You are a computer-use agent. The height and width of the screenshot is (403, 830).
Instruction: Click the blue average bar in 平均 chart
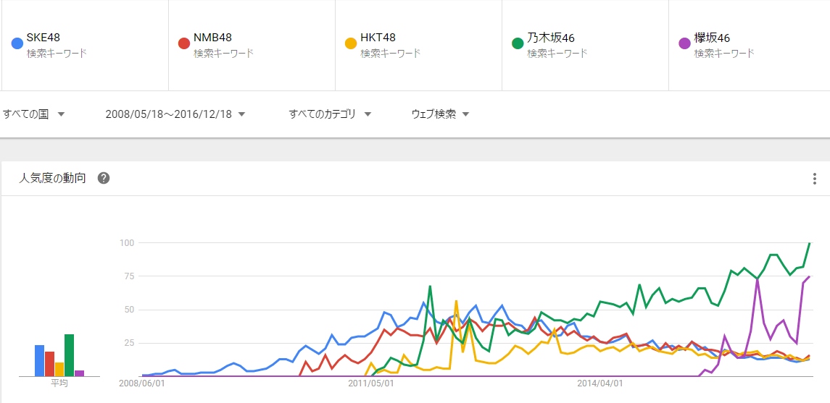tap(40, 360)
